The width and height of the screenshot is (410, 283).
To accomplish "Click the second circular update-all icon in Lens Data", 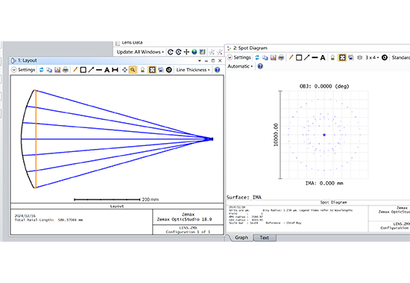I will point(178,52).
